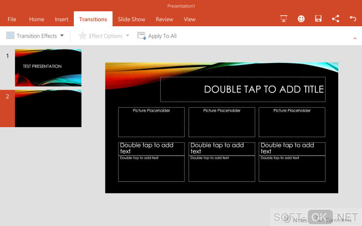The width and height of the screenshot is (362, 226).
Task: Open the Effect Options dropdown arrow
Action: click(x=127, y=35)
